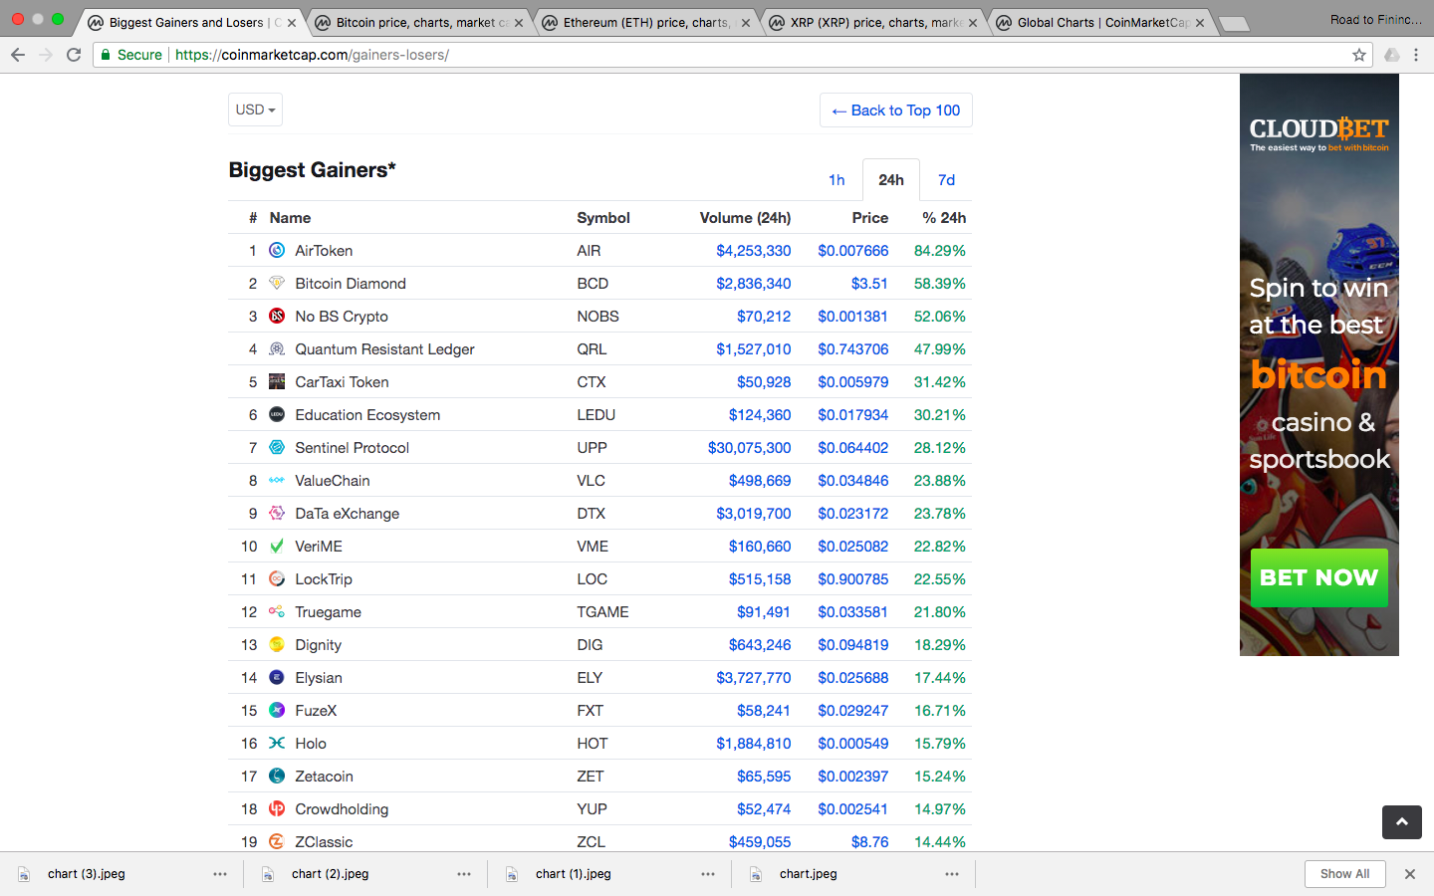Switch to the XRP price browser tab
The image size is (1434, 896).
point(874,22)
